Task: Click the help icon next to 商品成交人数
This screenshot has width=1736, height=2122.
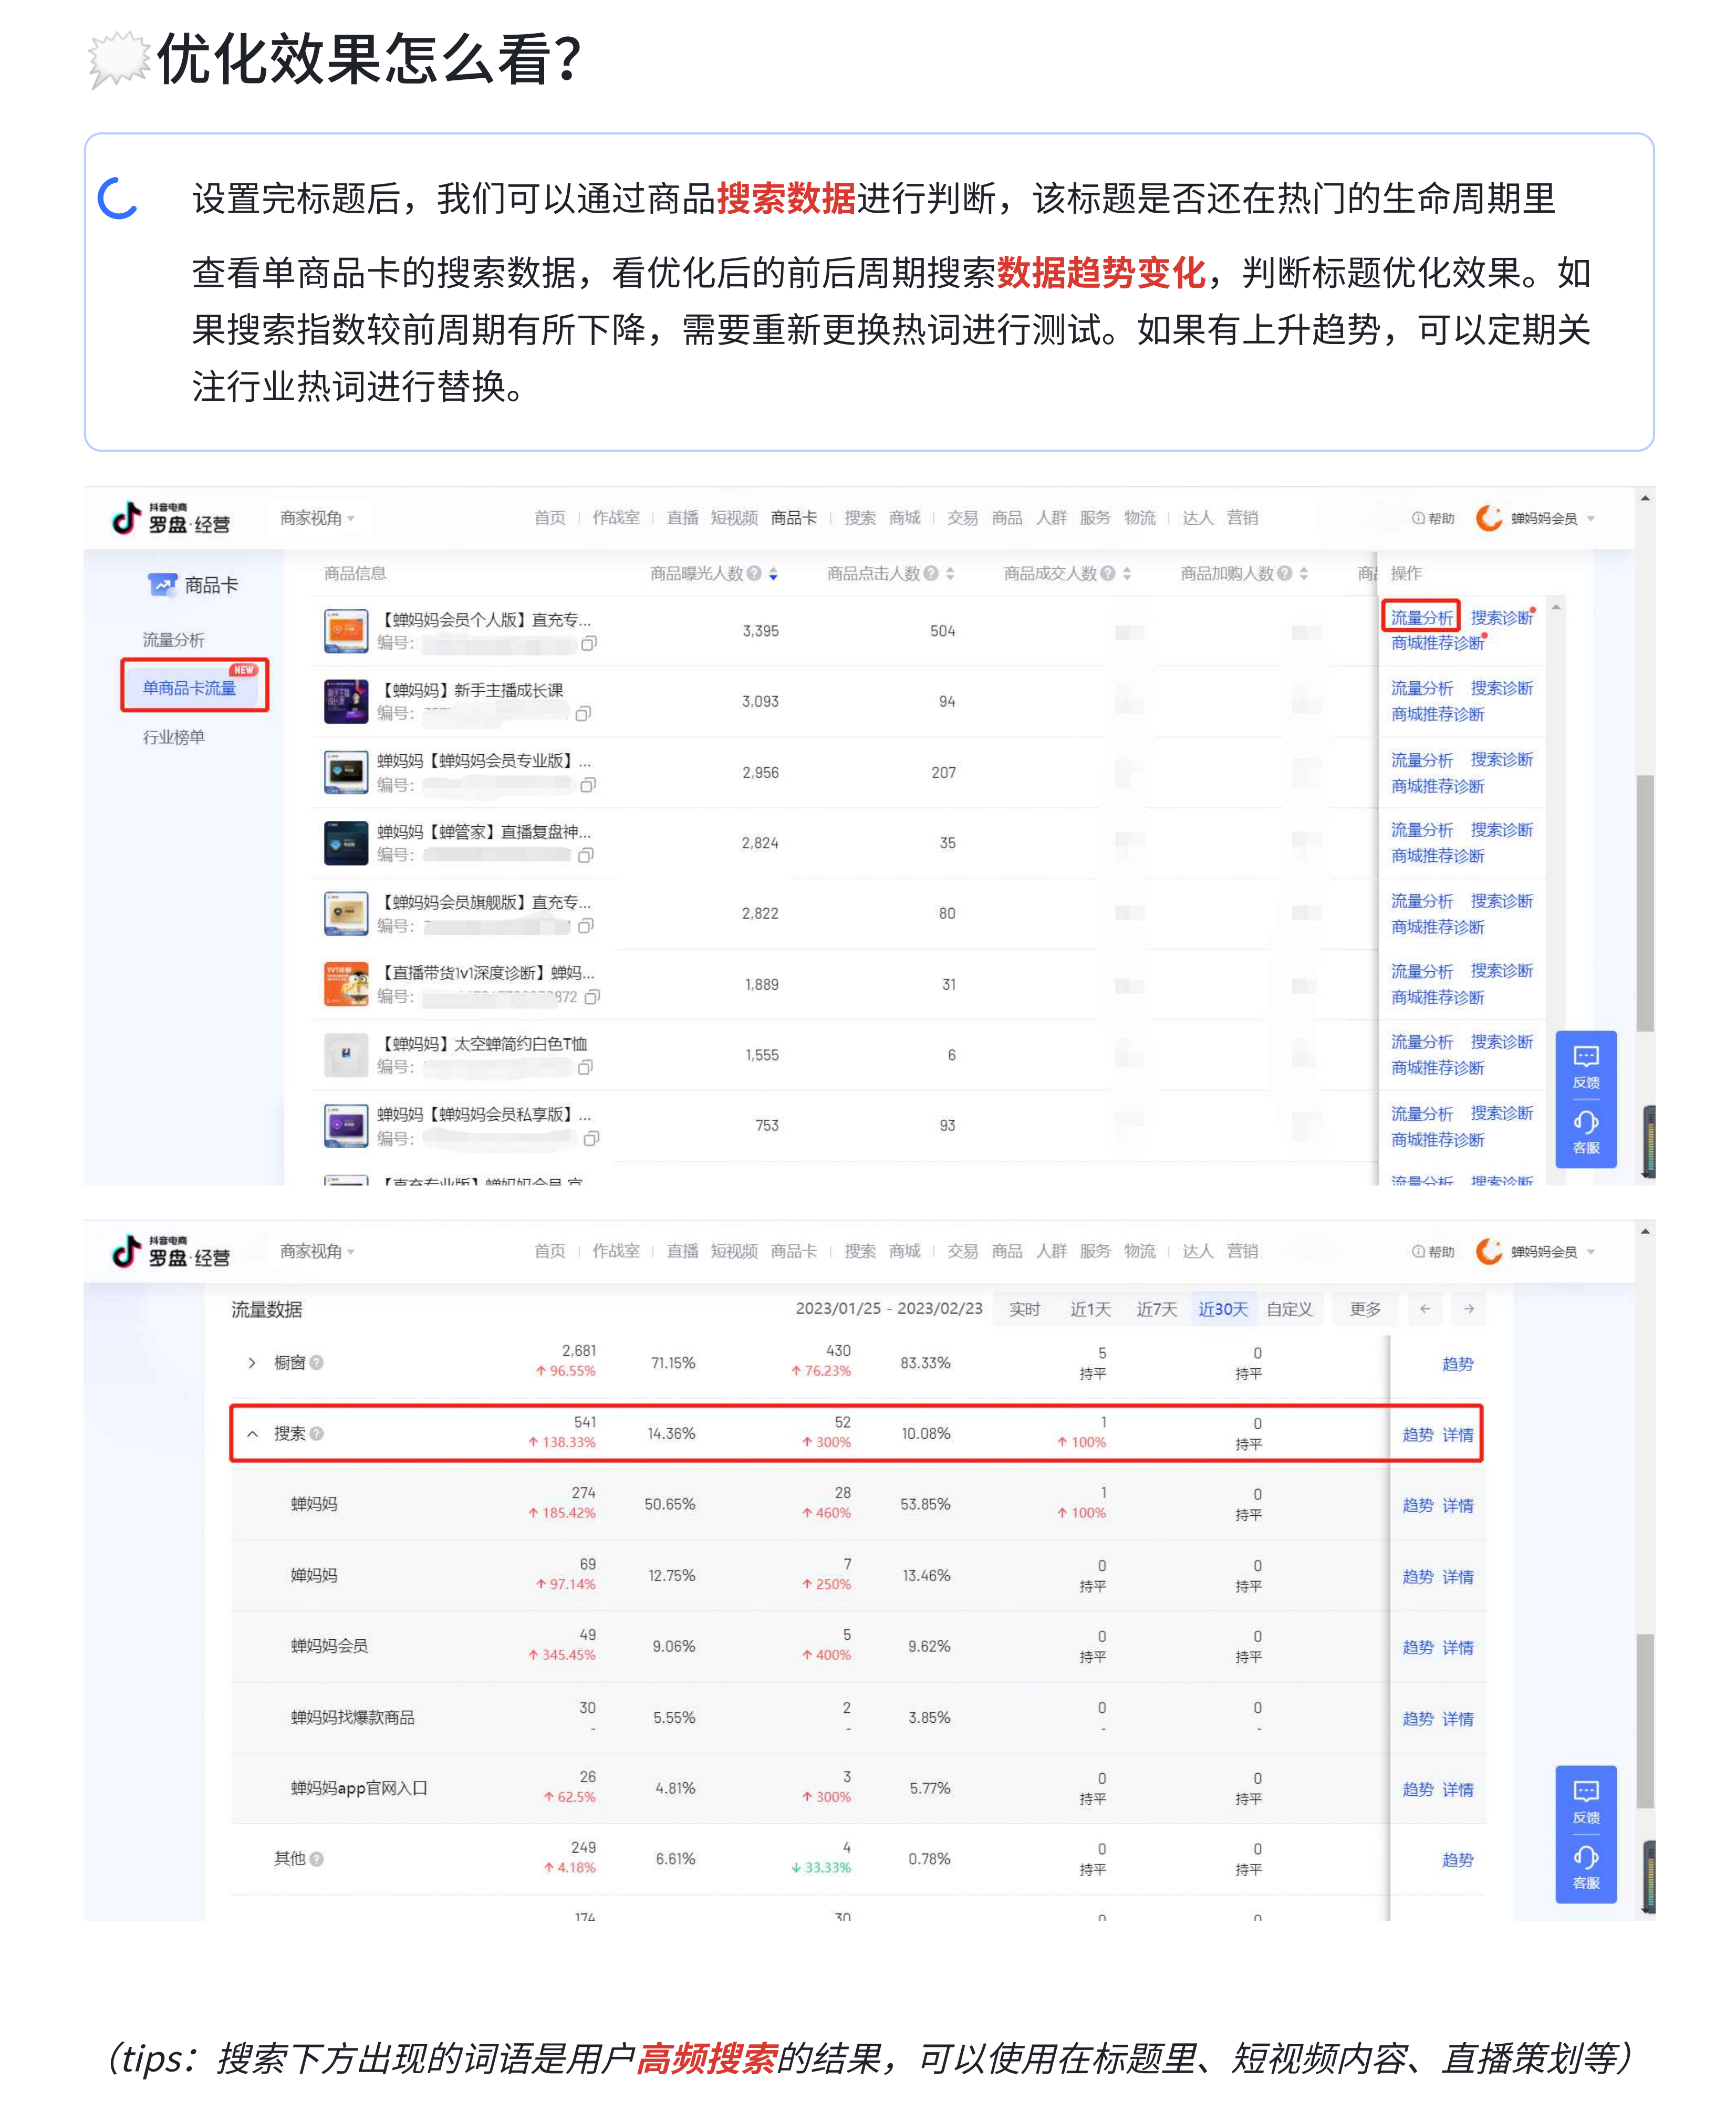Action: 1108,574
